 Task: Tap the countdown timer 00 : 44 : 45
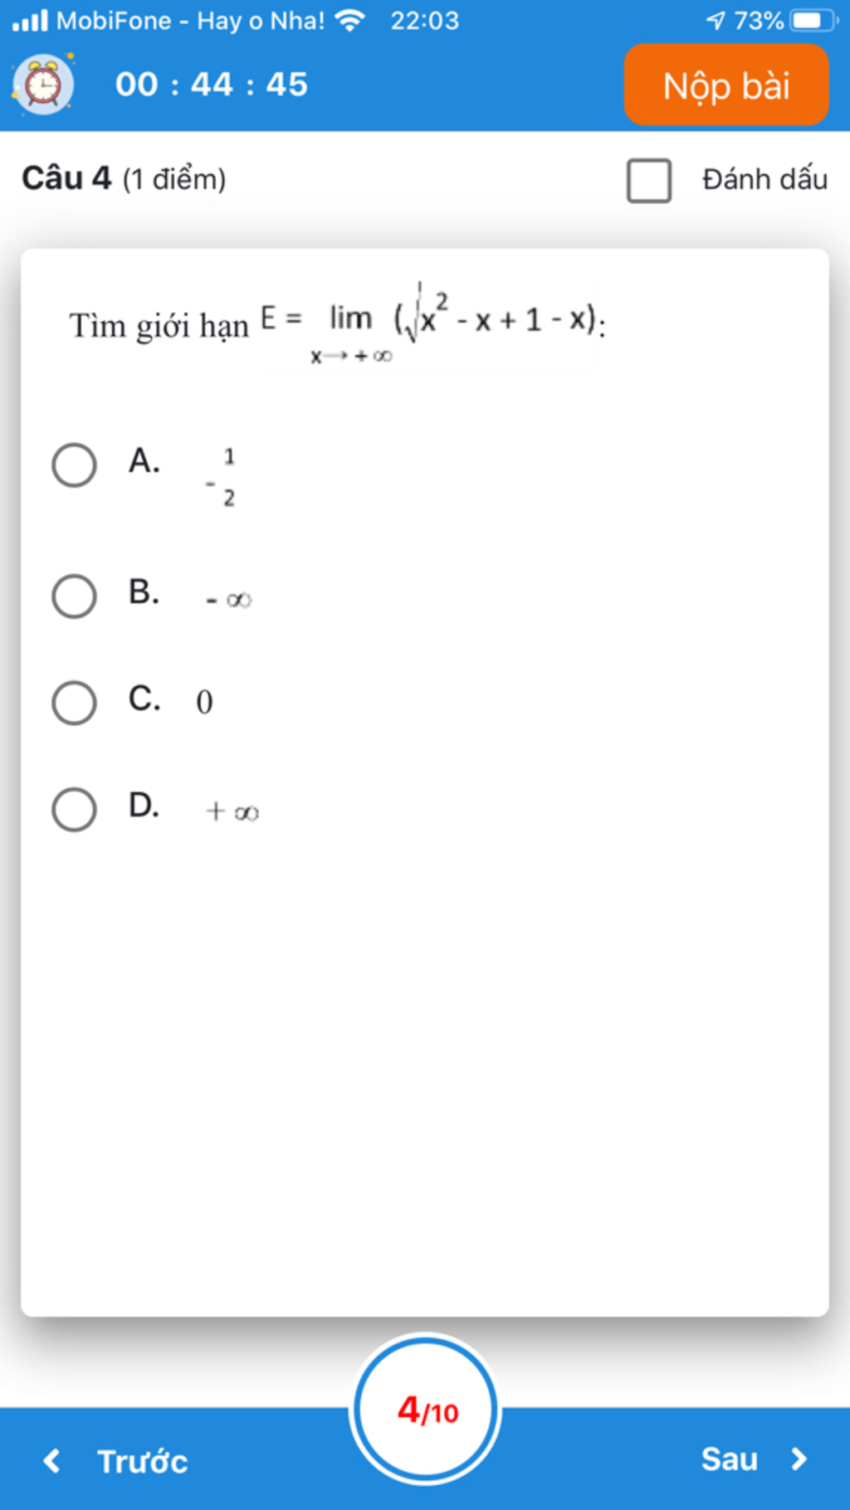coord(212,85)
